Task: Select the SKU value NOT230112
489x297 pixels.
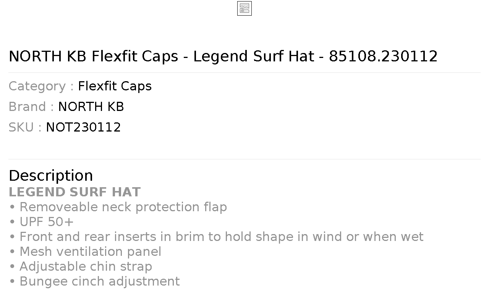Action: 83,127
